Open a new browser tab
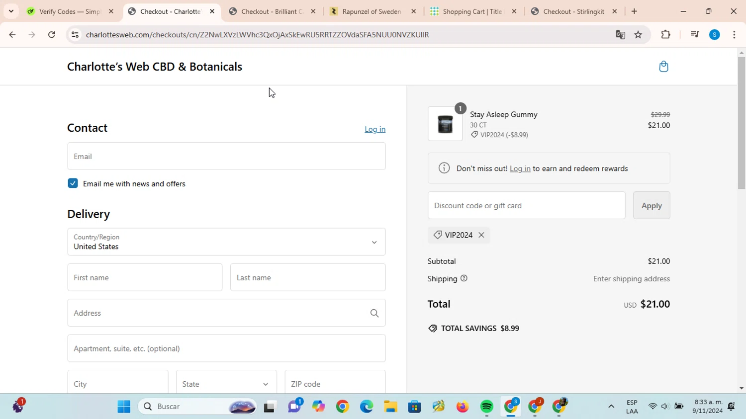The width and height of the screenshot is (746, 419). pos(634,11)
